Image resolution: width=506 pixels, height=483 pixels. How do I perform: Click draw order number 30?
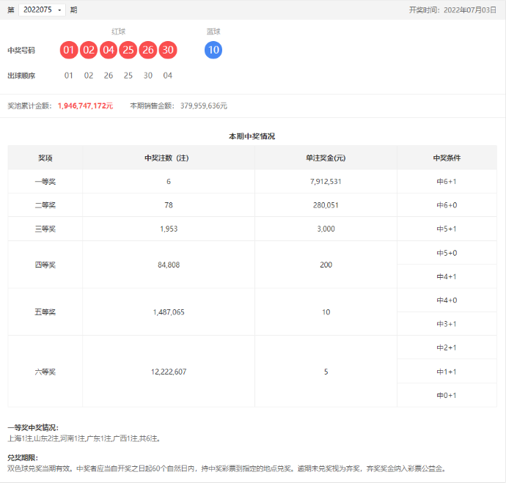click(x=148, y=75)
